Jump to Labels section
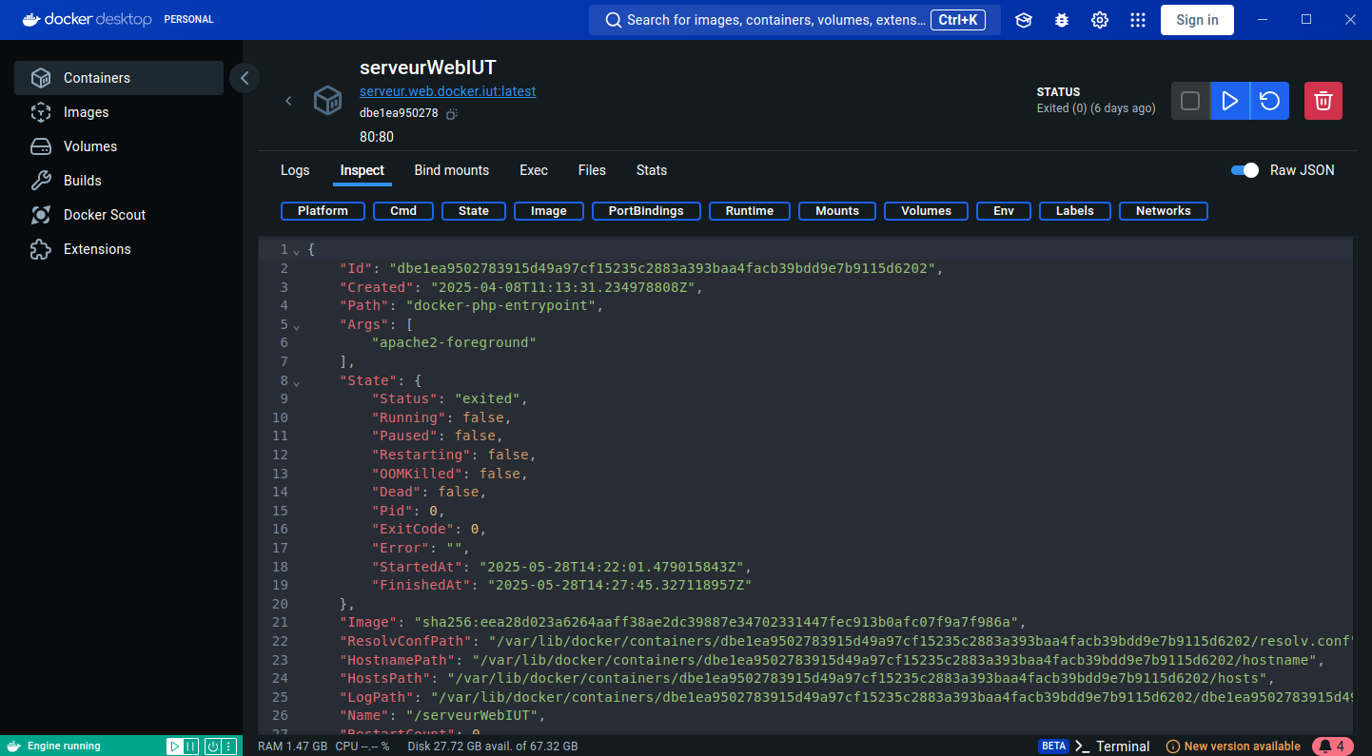The width and height of the screenshot is (1372, 756). tap(1075, 211)
